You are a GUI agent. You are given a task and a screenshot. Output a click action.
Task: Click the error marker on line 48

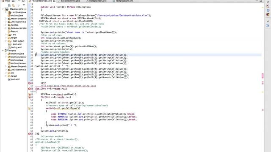click(x=29, y=89)
